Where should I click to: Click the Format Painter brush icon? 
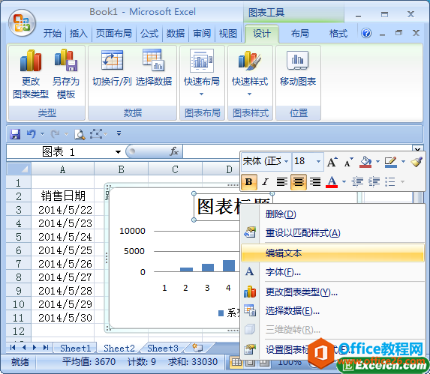tap(416, 162)
